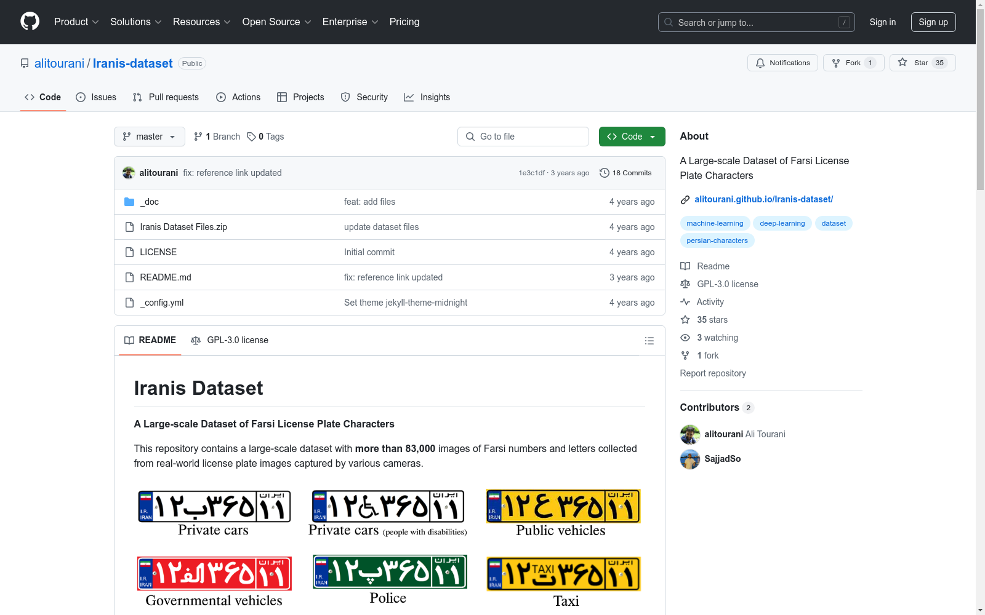This screenshot has width=985, height=615.
Task: Click the scale icon next to GPL-3.0 license in About
Action: click(x=685, y=284)
